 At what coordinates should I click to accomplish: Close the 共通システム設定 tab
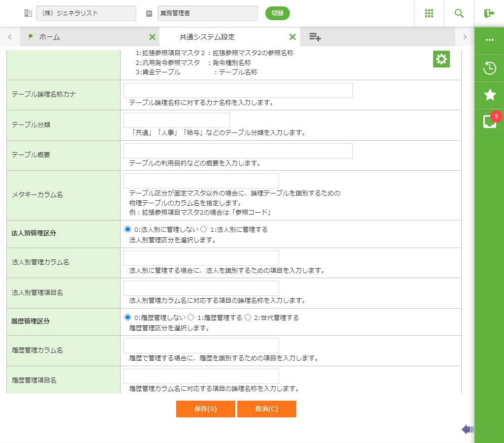pyautogui.click(x=292, y=37)
